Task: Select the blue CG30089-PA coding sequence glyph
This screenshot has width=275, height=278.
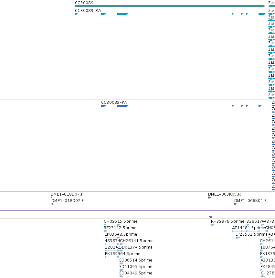Action: click(181, 106)
